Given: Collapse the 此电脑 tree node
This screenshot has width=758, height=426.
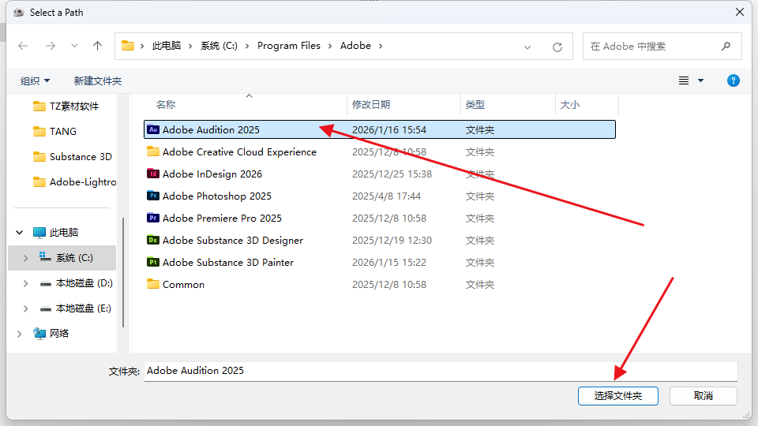Looking at the screenshot, I should (x=19, y=232).
